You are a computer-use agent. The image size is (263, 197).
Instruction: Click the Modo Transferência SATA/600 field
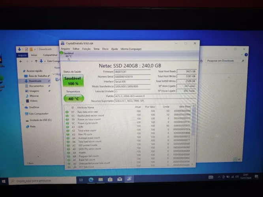click(132, 86)
